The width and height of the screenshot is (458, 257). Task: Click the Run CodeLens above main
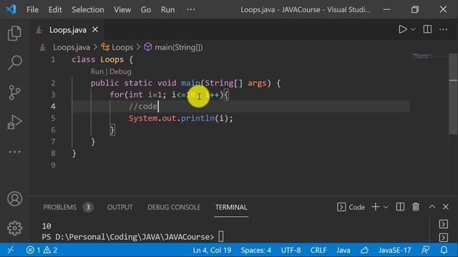(x=97, y=71)
